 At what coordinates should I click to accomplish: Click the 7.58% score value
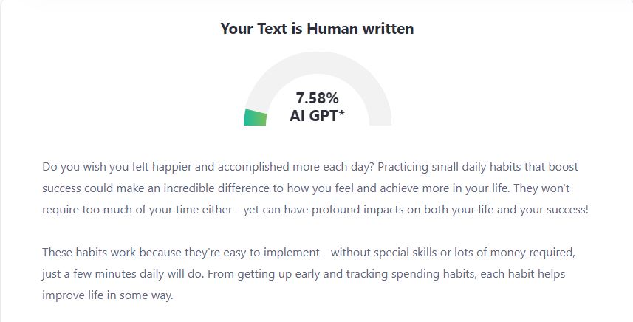coord(318,98)
